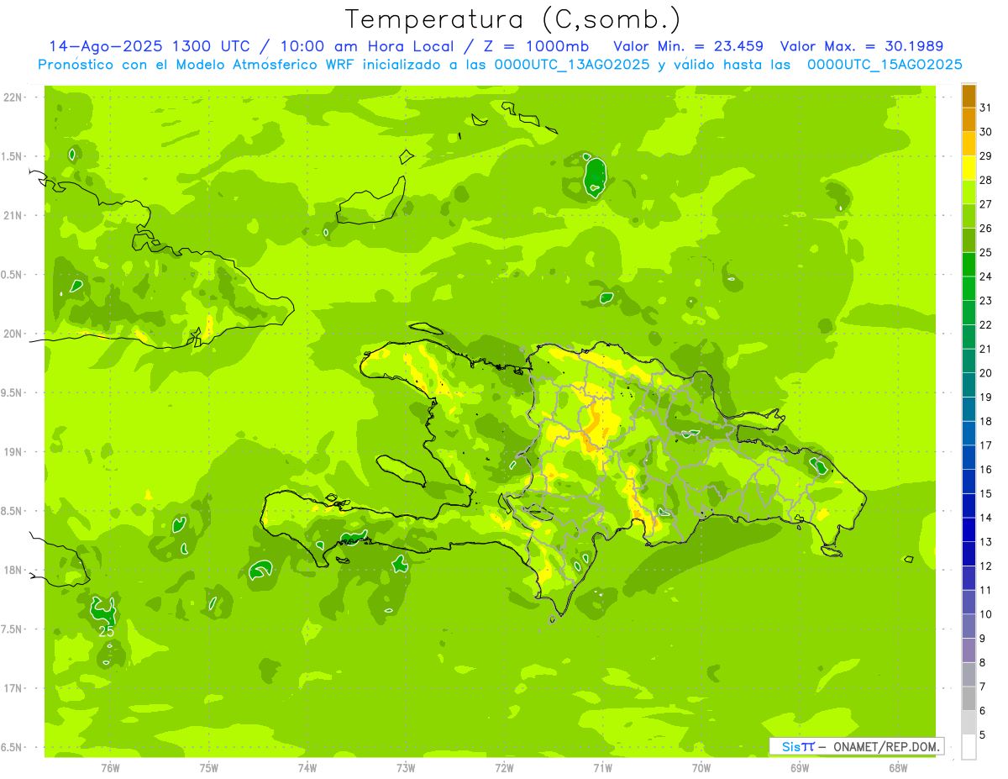Pick the brown swatch above 31 on colorbar
1008x779 pixels.
coord(969,96)
